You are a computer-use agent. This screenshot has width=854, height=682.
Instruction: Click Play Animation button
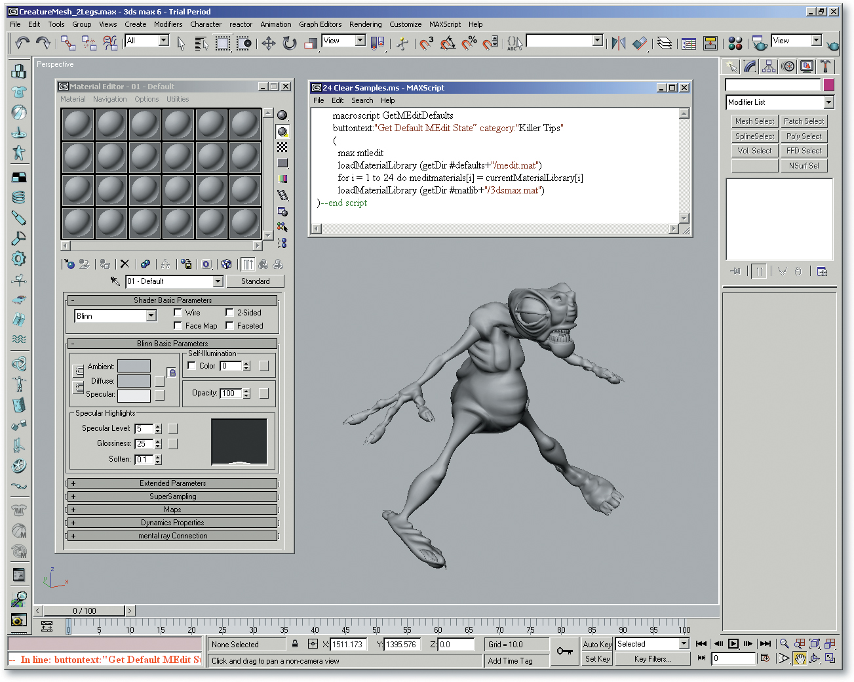coord(733,644)
